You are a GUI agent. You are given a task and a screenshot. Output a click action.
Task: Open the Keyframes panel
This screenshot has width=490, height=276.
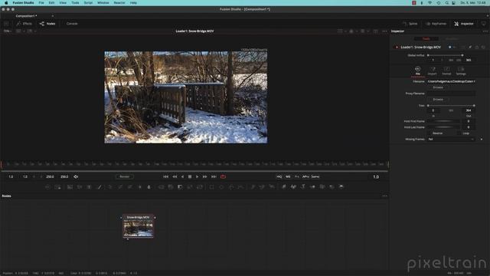(x=436, y=24)
